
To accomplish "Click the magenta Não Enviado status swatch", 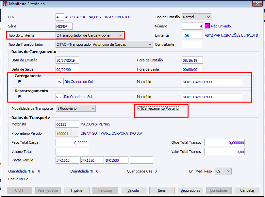I will (207, 26).
